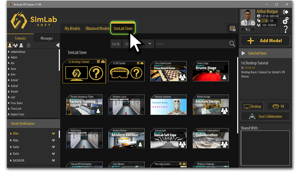Select contact Hadeel Yasir
Viewport: 299px width, 175px height.
pyautogui.click(x=17, y=114)
